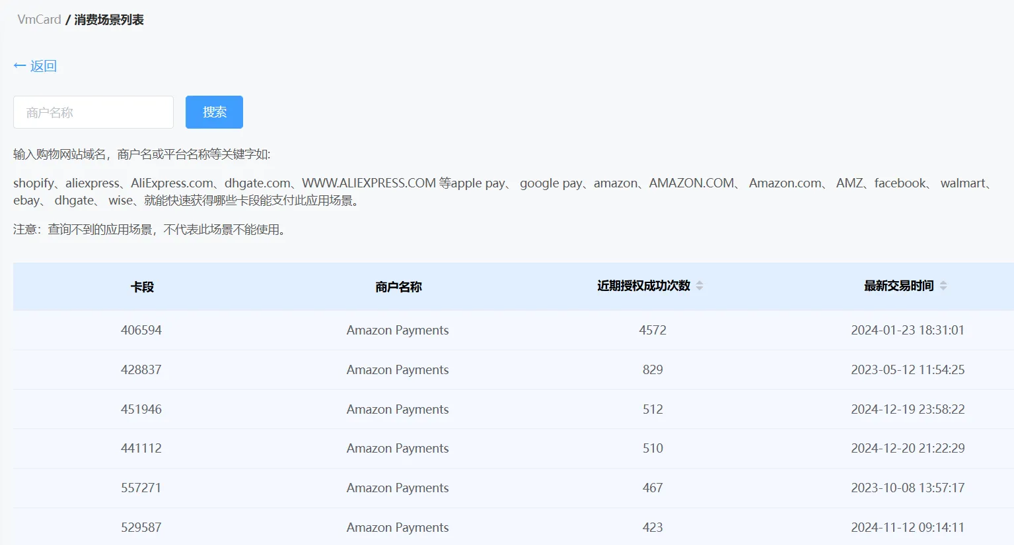This screenshot has height=545, width=1014.
Task: Click the 卡段 column header
Action: (142, 287)
